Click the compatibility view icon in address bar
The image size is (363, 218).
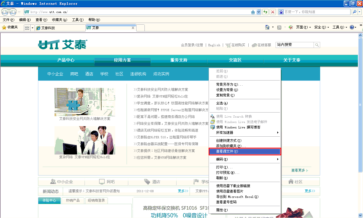coord(253,12)
